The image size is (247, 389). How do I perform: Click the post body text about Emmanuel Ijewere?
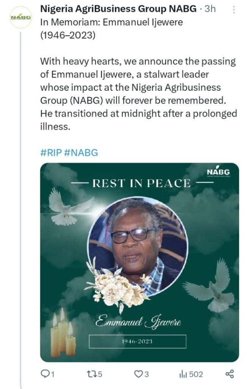(x=139, y=94)
